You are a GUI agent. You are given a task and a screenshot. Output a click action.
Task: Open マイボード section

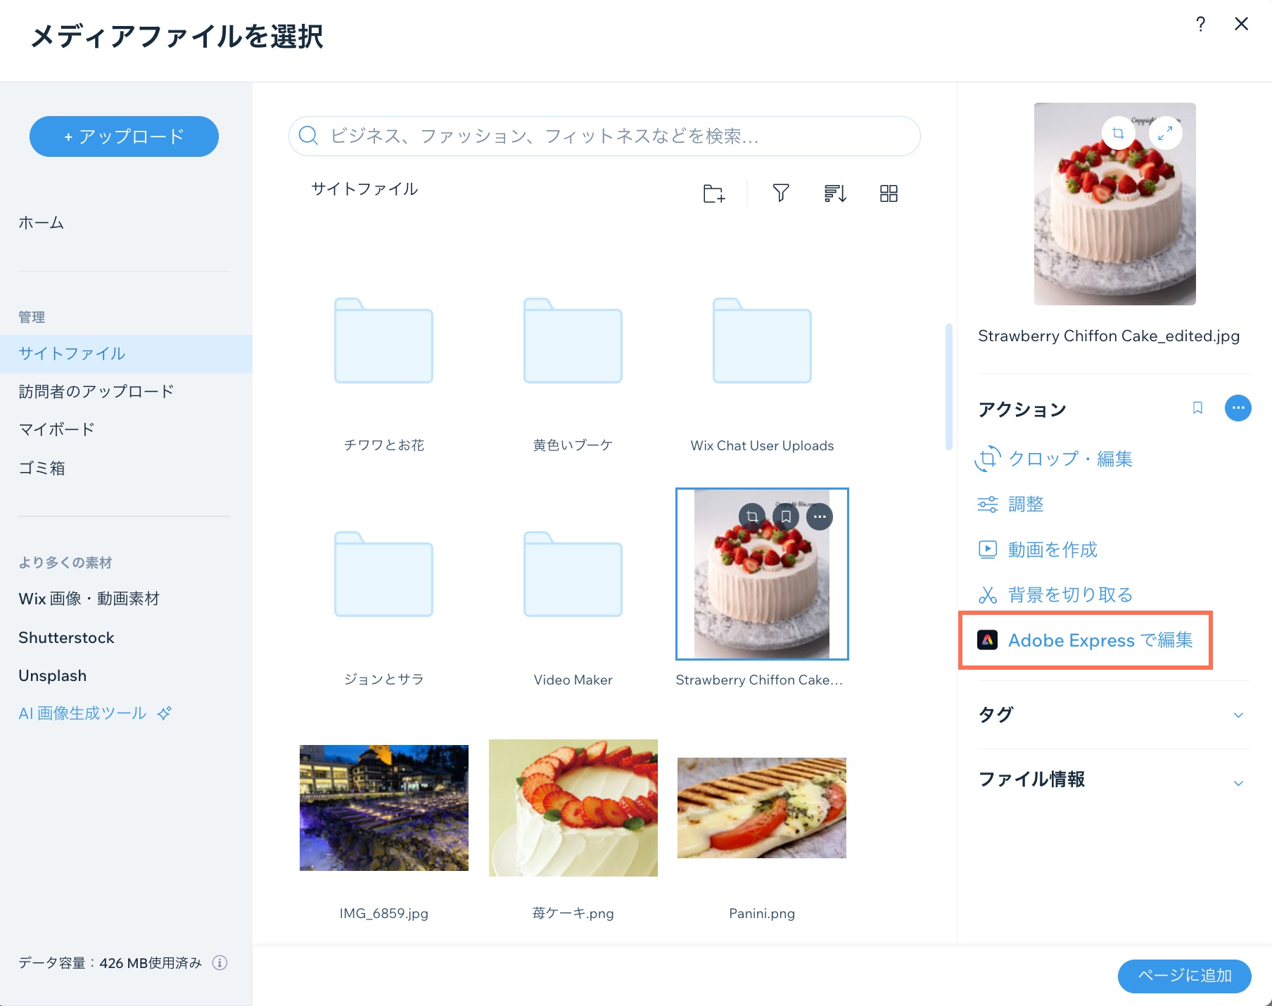56,430
